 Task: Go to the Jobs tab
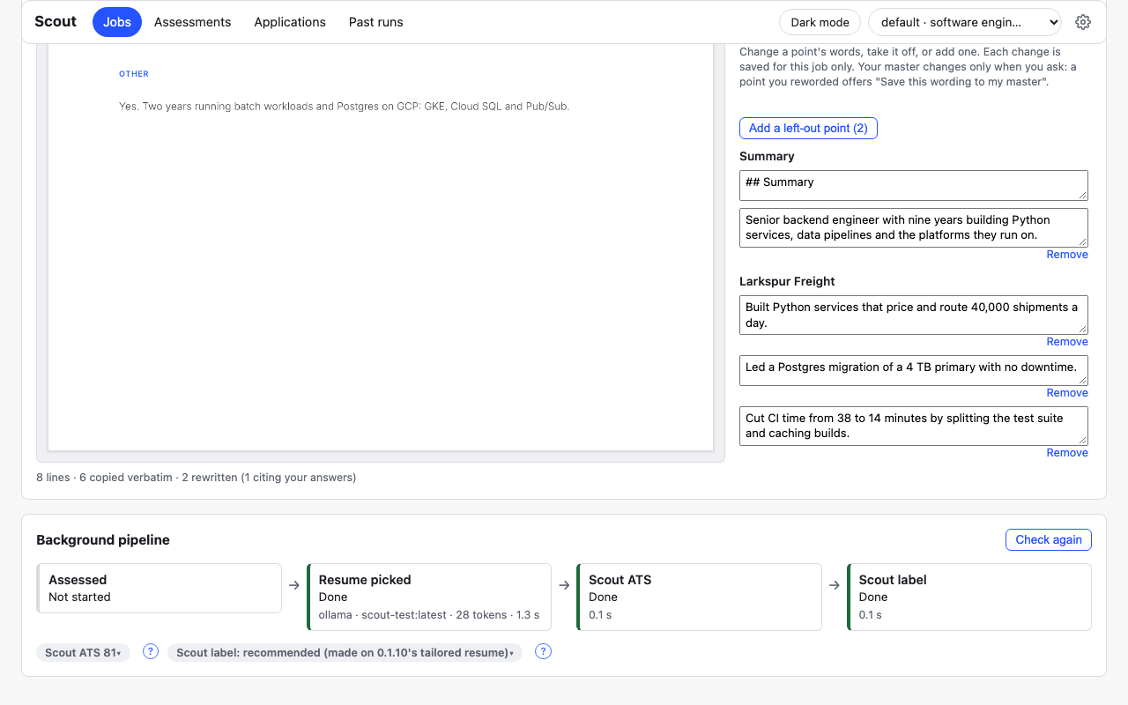pos(117,22)
